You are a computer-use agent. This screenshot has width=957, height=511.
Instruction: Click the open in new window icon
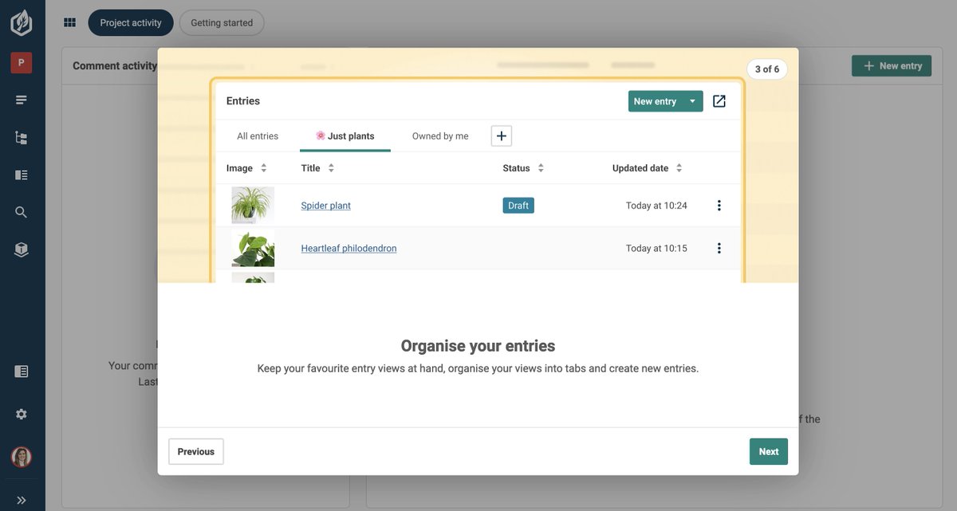point(719,101)
